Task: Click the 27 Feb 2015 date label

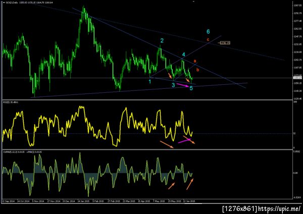Action: [x=114, y=201]
